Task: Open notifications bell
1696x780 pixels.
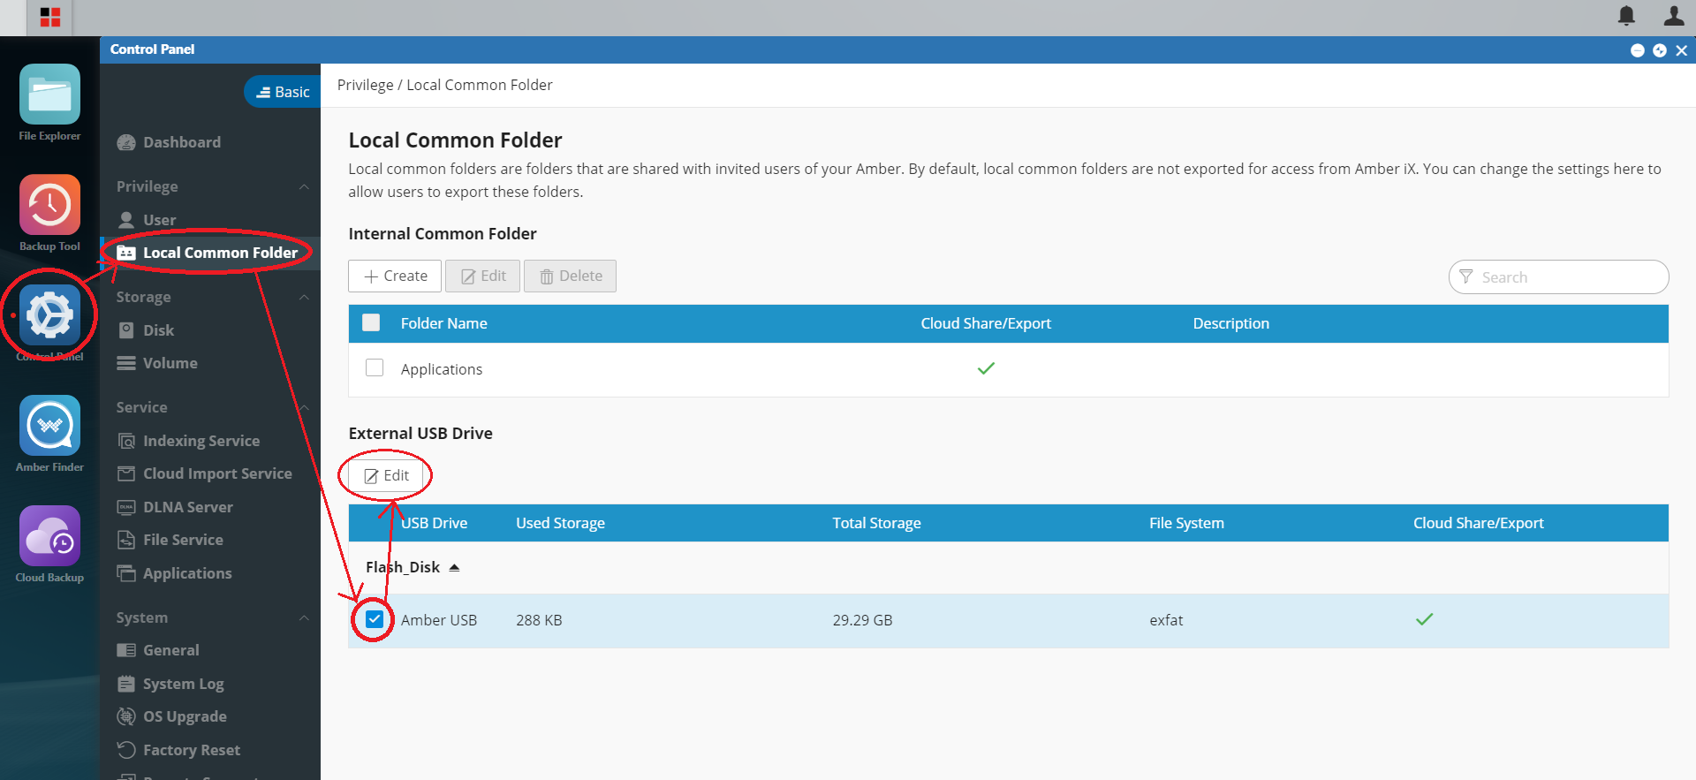Action: pyautogui.click(x=1626, y=16)
